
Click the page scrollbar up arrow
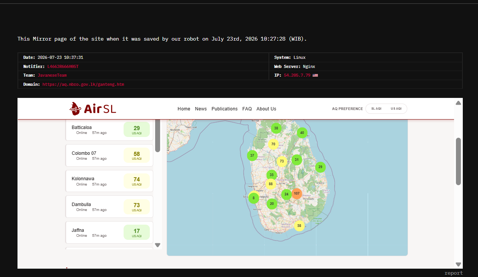pos(458,103)
